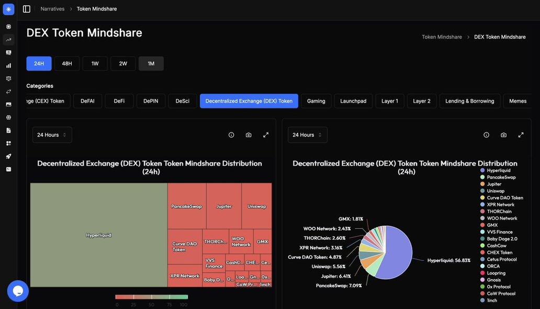Viewport: 540px width, 309px height.
Task: Select the trending-up arrow sidebar icon
Action: (x=8, y=40)
